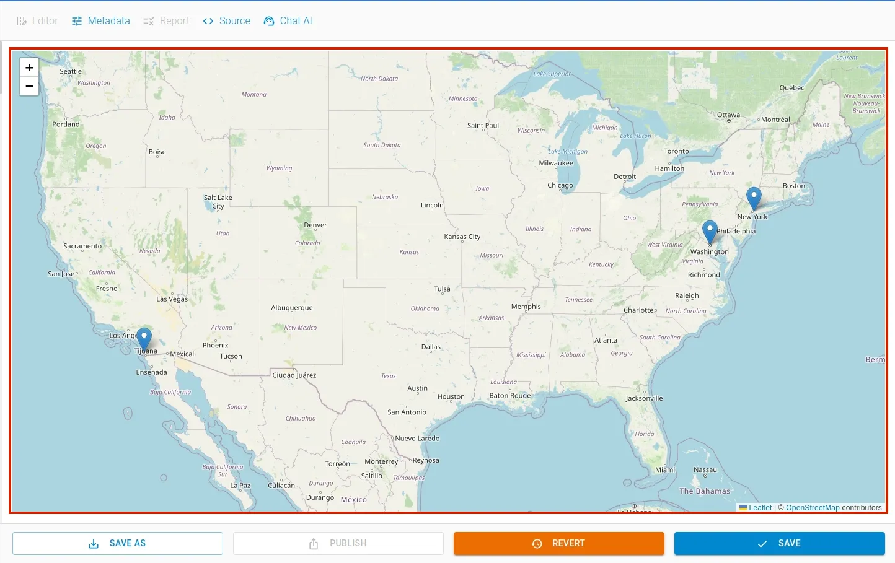
Task: Select the map marker at Washington
Action: pyautogui.click(x=710, y=232)
